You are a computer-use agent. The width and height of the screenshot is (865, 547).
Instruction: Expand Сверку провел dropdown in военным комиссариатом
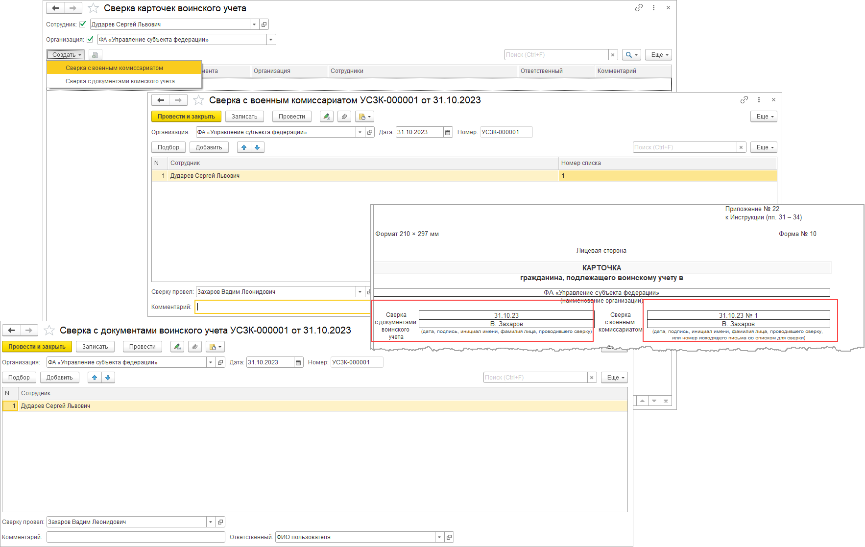(360, 292)
